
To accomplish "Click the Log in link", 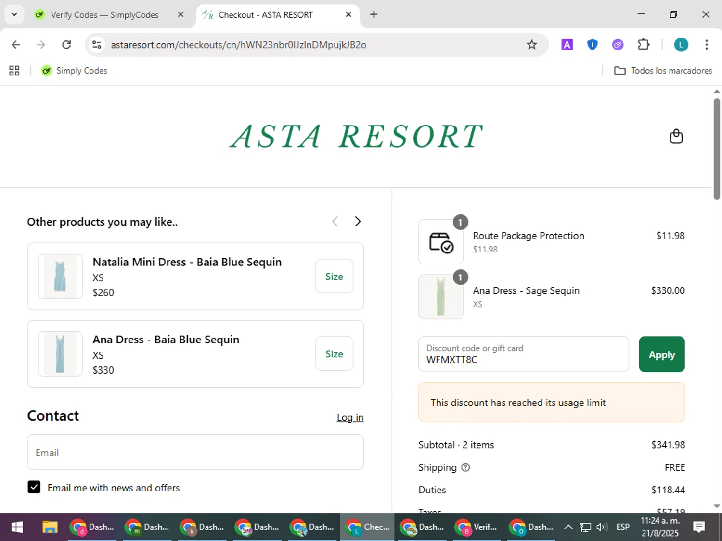I will point(350,417).
